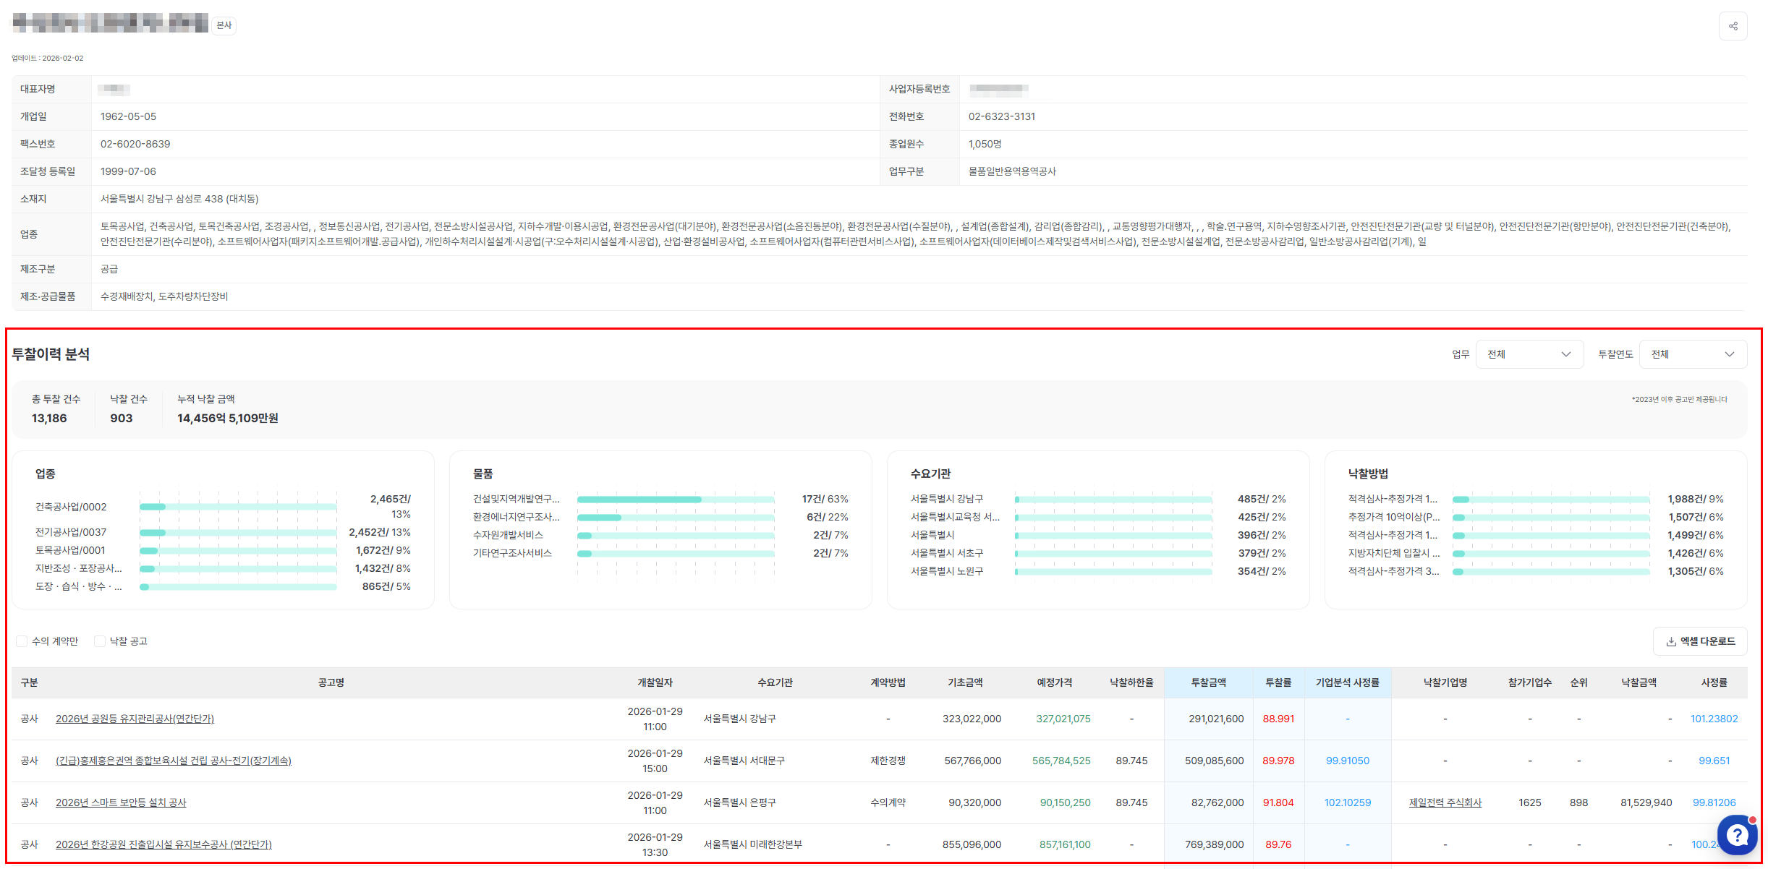
Task: Click the 엑셀 다운로드 button
Action: pos(1699,641)
